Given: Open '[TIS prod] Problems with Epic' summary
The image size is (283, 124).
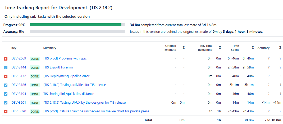Looking at the screenshot, I should coord(65,58).
